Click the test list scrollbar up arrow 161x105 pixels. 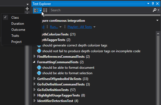(158, 34)
